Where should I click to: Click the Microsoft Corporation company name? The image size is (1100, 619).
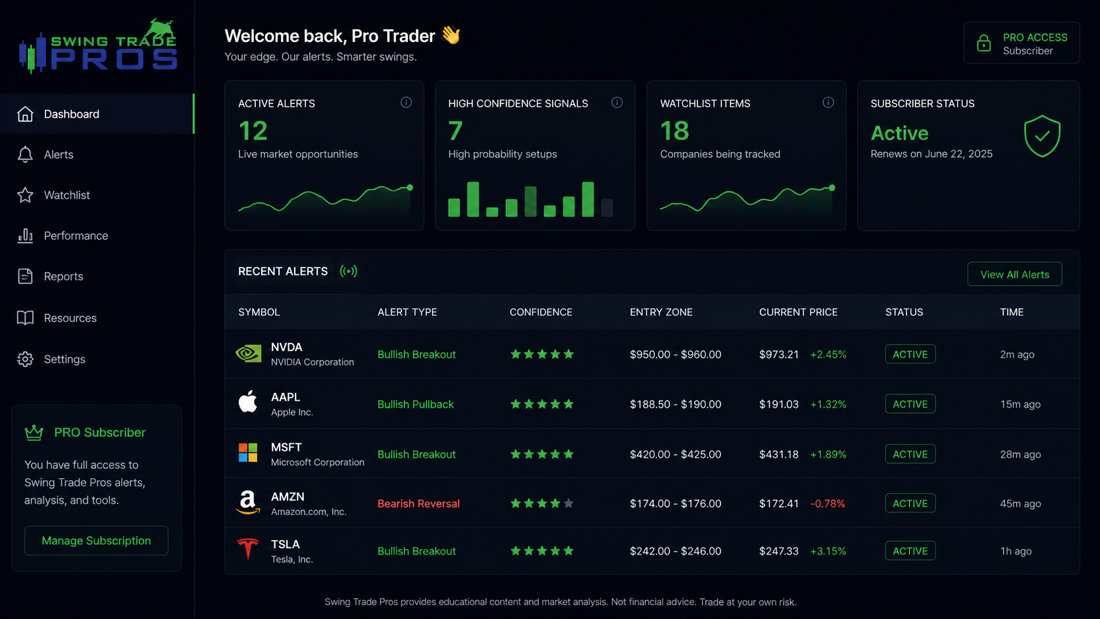pyautogui.click(x=318, y=462)
